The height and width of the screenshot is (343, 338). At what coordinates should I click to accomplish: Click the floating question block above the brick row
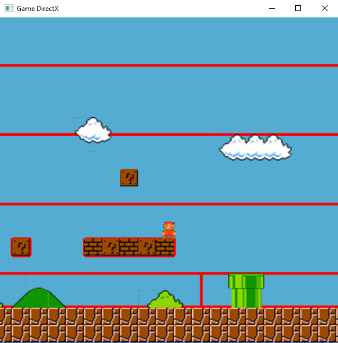(129, 178)
